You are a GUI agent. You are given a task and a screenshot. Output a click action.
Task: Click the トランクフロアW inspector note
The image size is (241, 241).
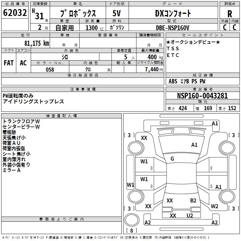coord(21,121)
